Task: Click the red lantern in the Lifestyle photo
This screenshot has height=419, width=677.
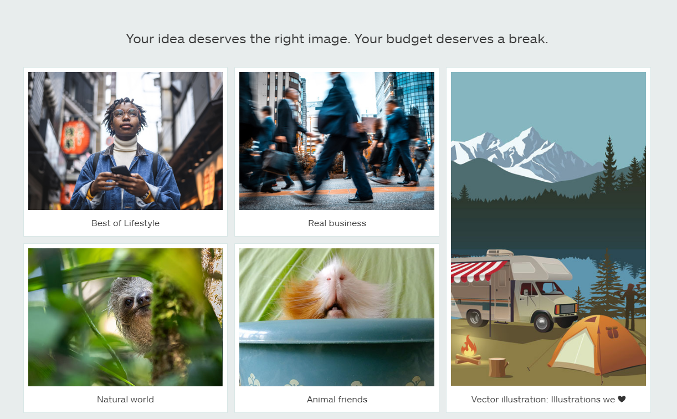Action: (x=75, y=137)
